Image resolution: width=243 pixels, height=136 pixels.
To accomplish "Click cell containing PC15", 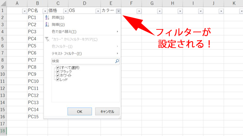I will coord(35,117).
